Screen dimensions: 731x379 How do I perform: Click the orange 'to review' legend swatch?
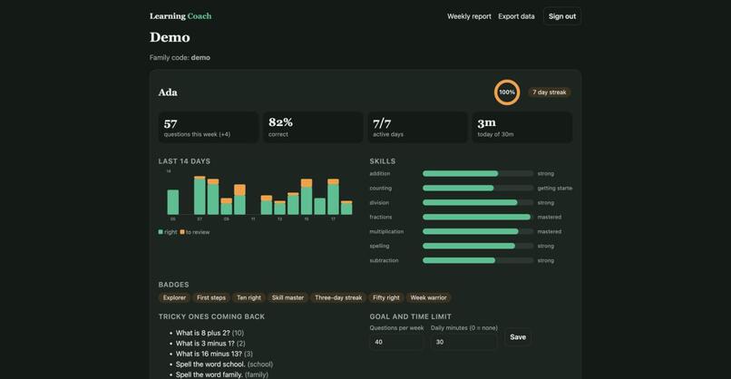(182, 232)
